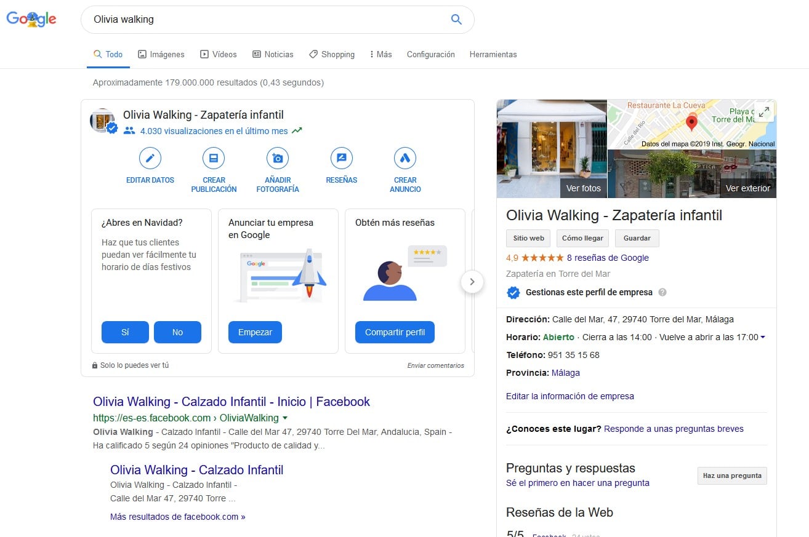The image size is (809, 537).
Task: Switch to the Imágenes tab
Action: 161,54
